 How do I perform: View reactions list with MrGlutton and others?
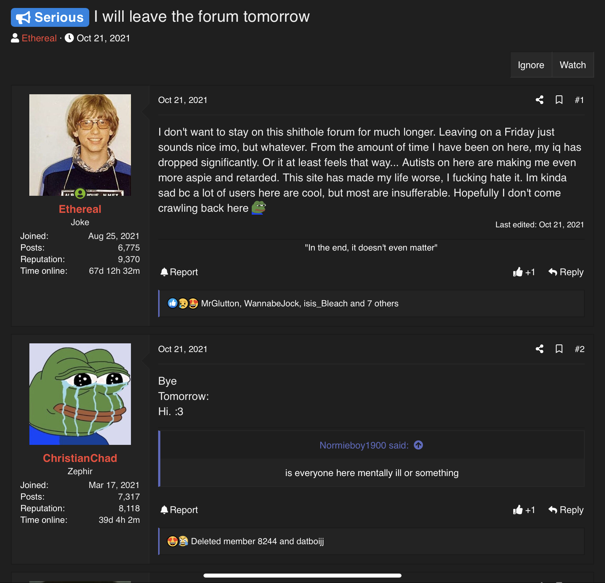point(300,303)
